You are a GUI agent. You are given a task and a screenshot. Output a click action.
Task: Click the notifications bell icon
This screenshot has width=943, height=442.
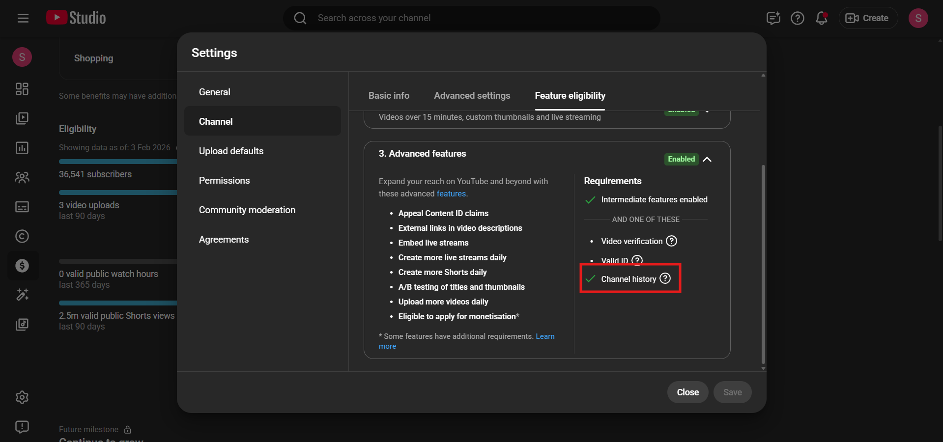click(x=821, y=18)
